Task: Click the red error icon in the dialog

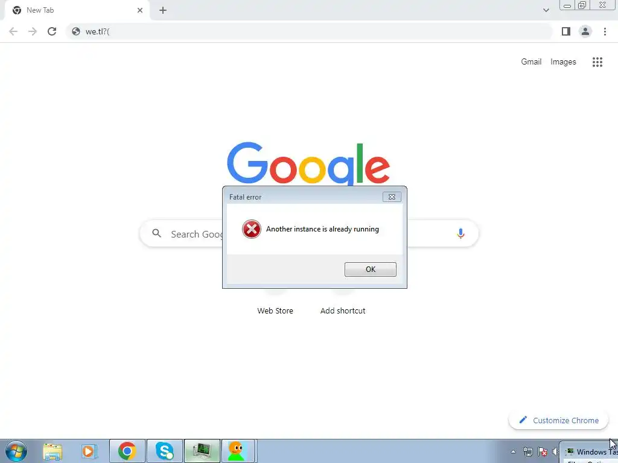Action: 252,229
